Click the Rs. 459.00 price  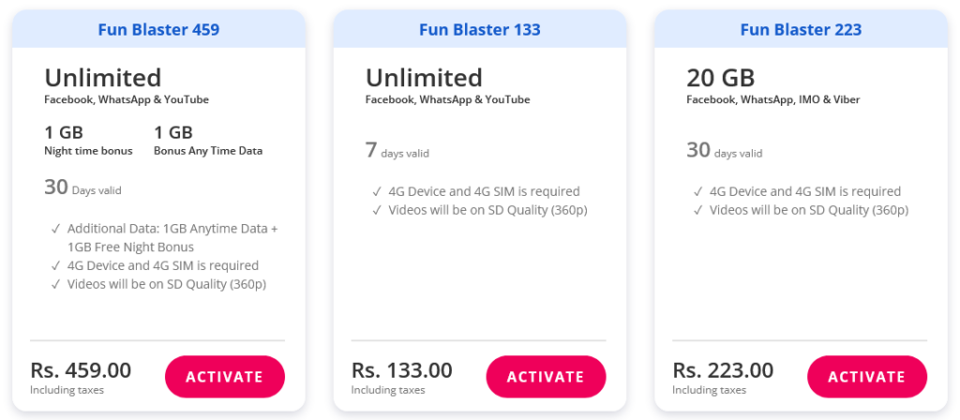[81, 370]
